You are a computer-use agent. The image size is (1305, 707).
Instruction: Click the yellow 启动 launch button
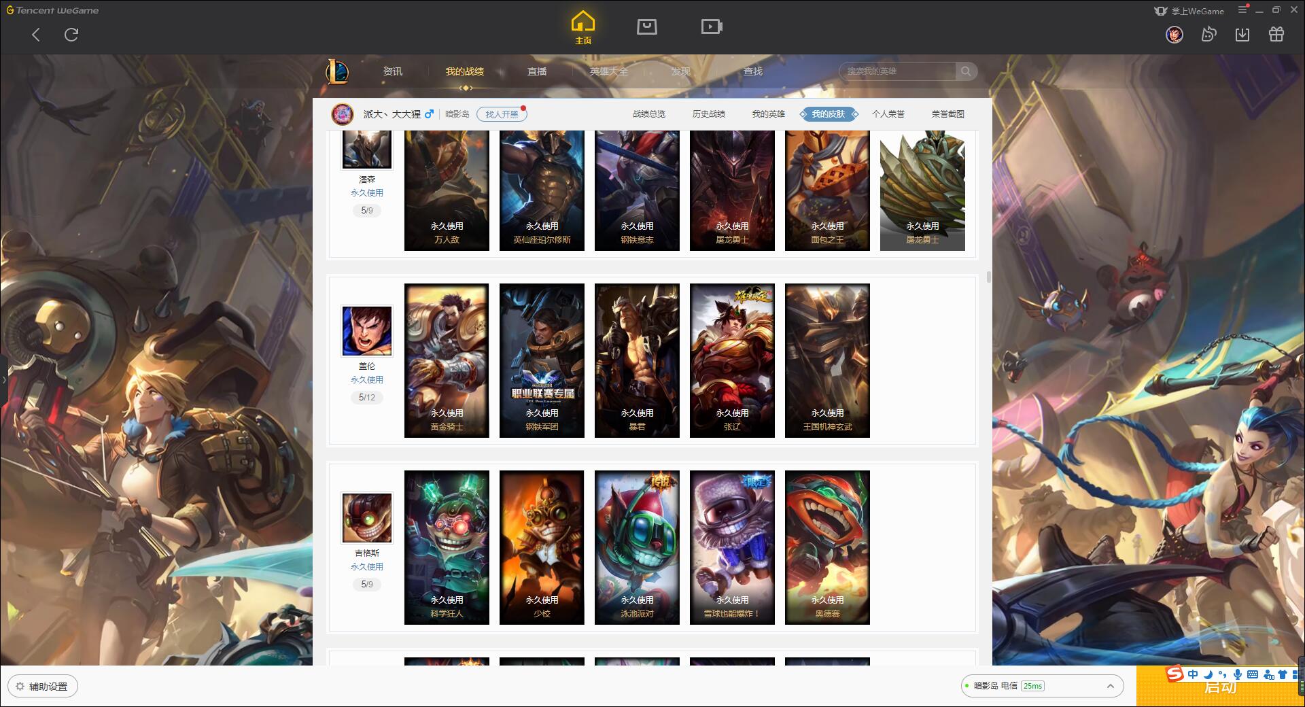[x=1220, y=687]
